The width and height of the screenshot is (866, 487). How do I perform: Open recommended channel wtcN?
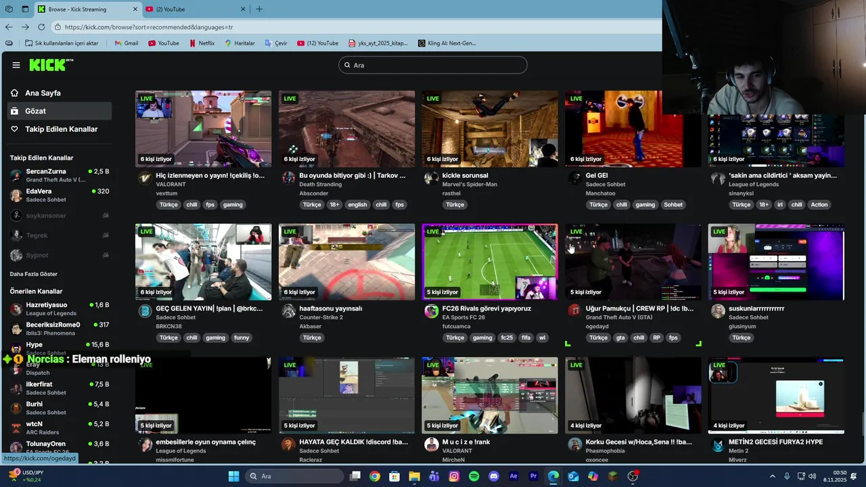[60, 427]
